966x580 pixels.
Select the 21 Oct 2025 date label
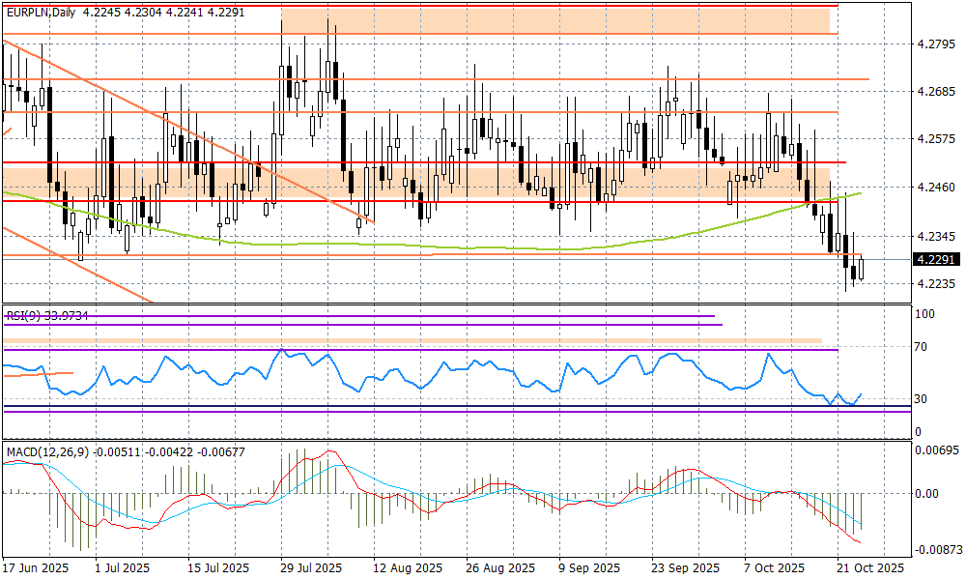(870, 568)
